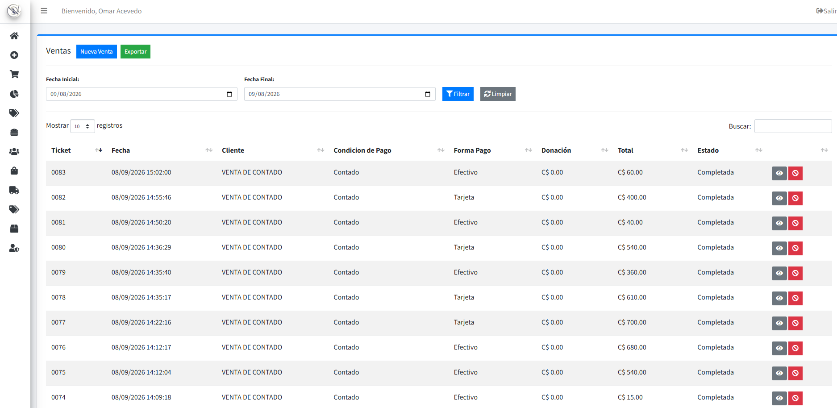
Task: Cancel sale ticket 0081
Action: point(795,223)
